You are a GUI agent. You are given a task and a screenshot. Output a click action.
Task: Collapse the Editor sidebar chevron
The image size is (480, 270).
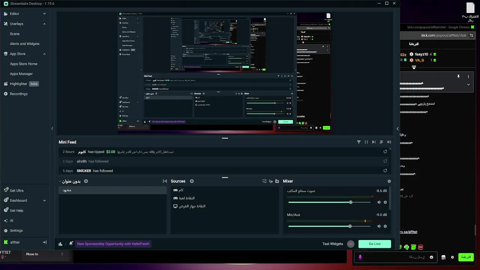[x=44, y=14]
